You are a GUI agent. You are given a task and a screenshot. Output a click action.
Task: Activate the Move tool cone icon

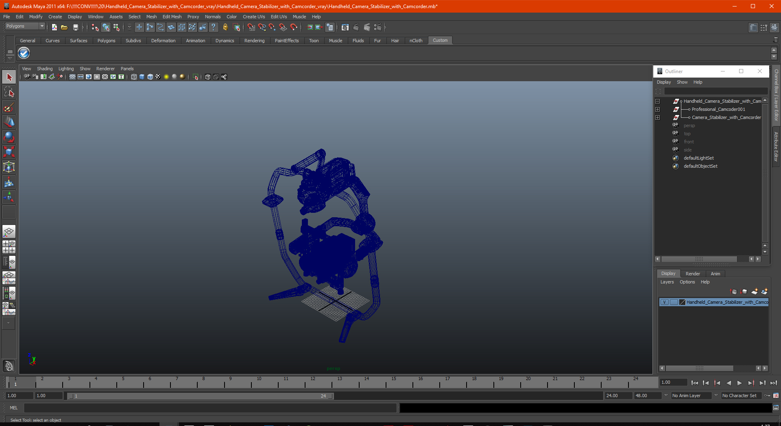coord(9,122)
